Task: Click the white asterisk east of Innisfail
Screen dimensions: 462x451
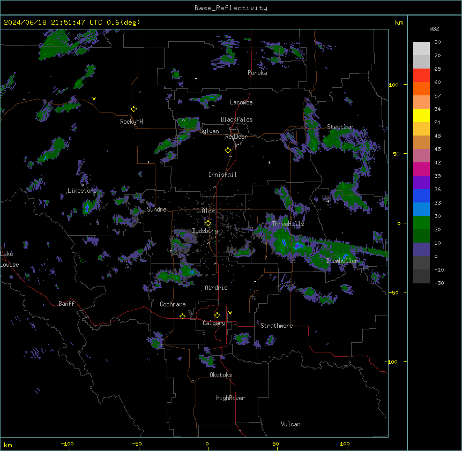Action: tap(269, 163)
